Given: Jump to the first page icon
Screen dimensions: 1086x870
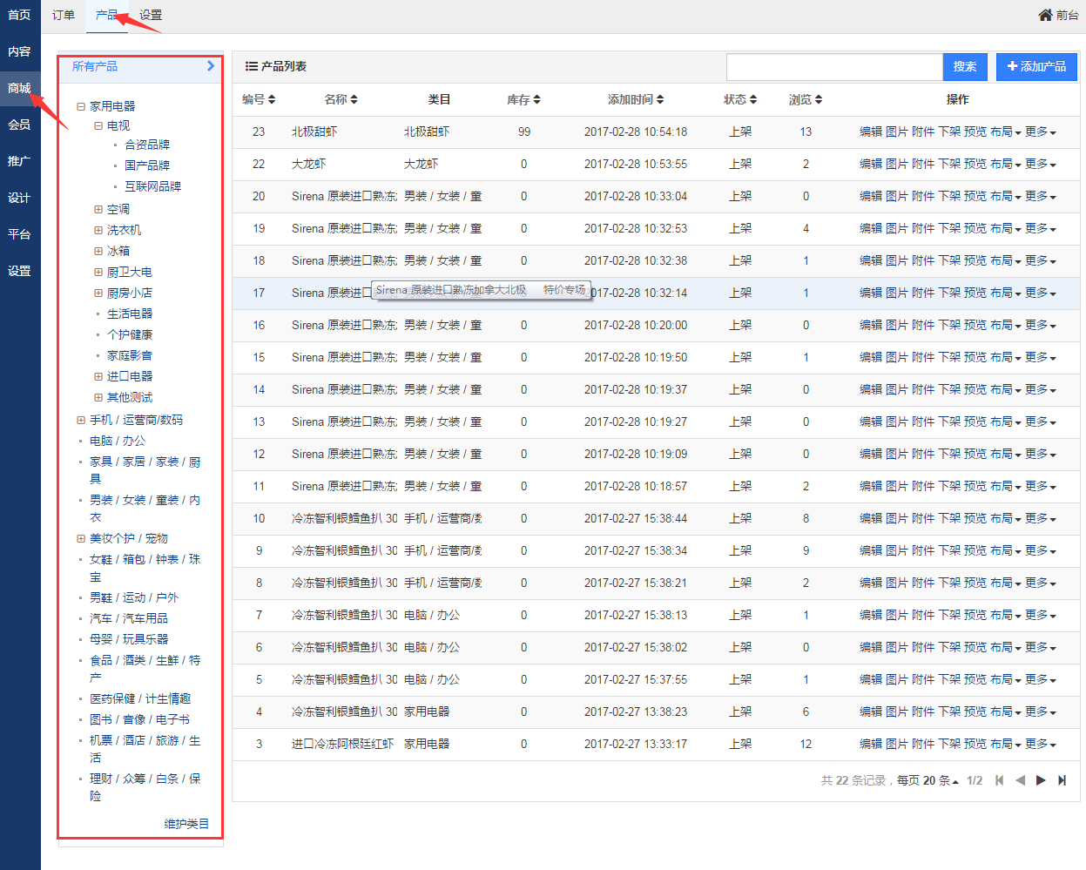Looking at the screenshot, I should pyautogui.click(x=999, y=780).
